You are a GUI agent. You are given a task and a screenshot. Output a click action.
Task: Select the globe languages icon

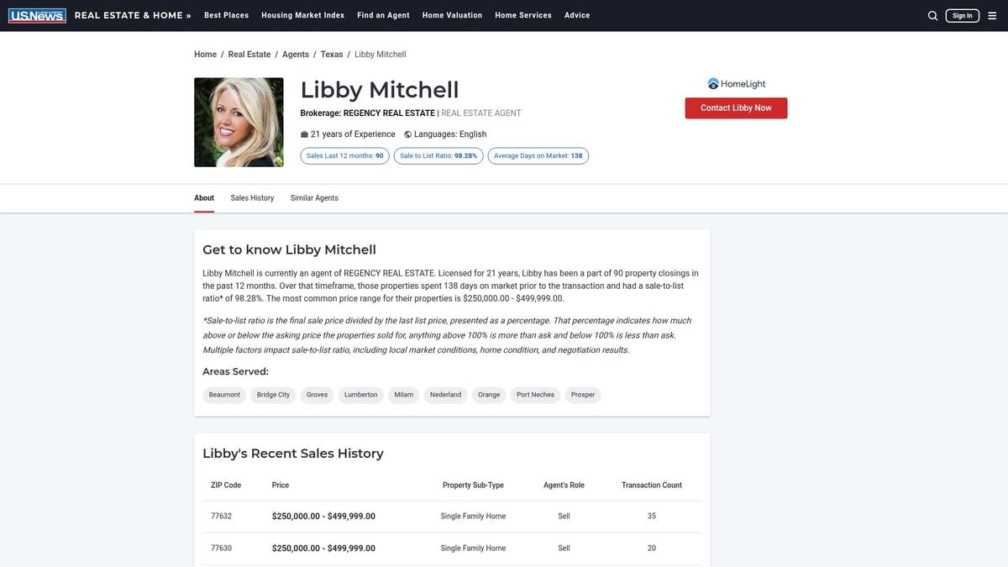pos(407,134)
